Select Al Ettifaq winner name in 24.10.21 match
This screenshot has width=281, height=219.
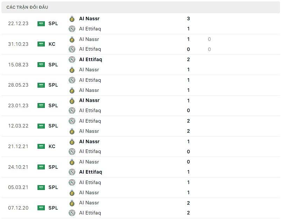tap(90, 172)
